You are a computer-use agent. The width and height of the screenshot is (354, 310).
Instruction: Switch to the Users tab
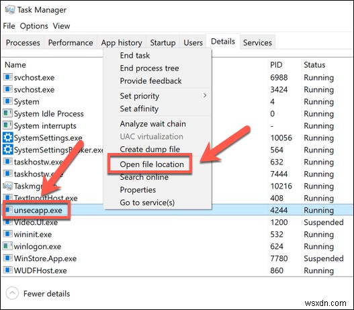(193, 42)
